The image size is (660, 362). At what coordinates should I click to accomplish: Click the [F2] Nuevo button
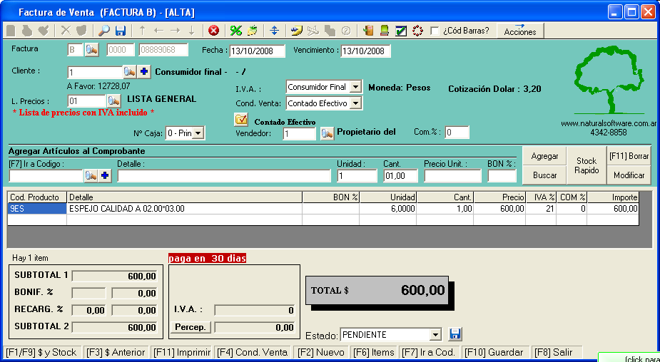point(321,352)
